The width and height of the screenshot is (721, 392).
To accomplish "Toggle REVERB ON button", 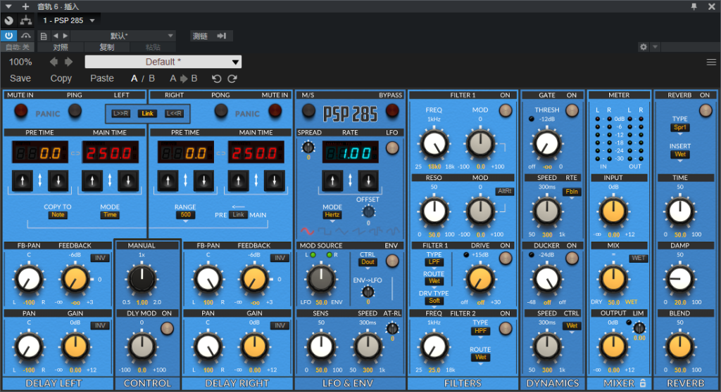I will pos(706,110).
